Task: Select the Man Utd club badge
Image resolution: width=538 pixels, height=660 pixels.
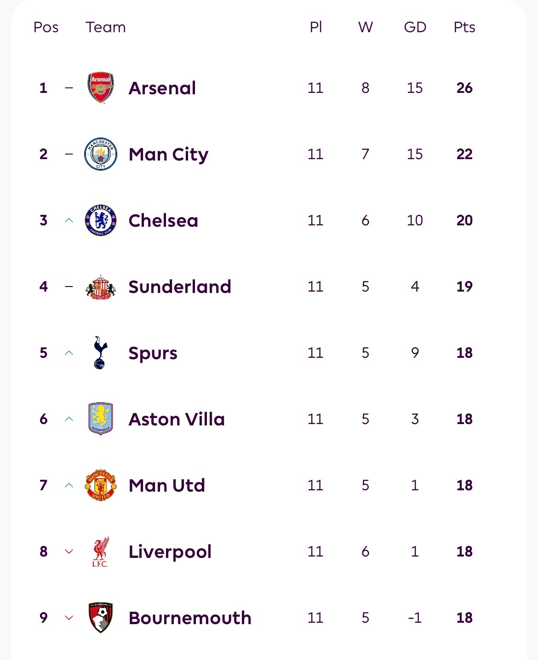Action: [x=101, y=485]
